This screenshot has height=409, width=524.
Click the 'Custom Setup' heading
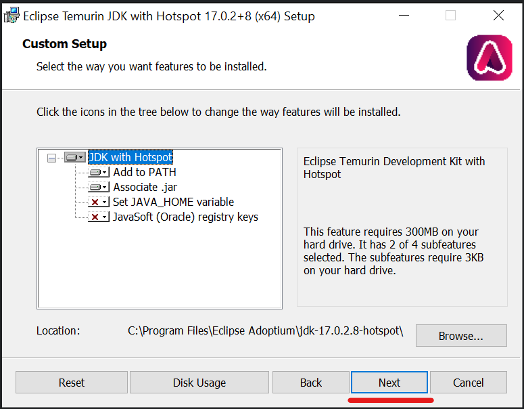(x=64, y=44)
